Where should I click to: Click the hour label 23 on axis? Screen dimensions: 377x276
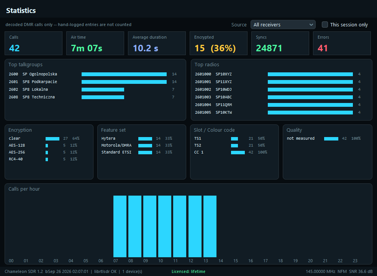[x=355, y=261]
